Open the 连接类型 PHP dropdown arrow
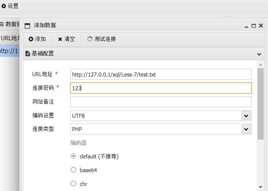 pos(246,129)
